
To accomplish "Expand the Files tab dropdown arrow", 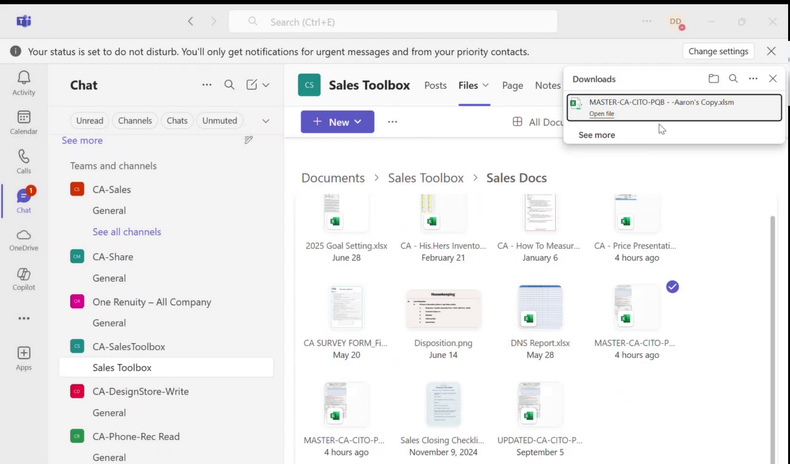I will tap(485, 86).
